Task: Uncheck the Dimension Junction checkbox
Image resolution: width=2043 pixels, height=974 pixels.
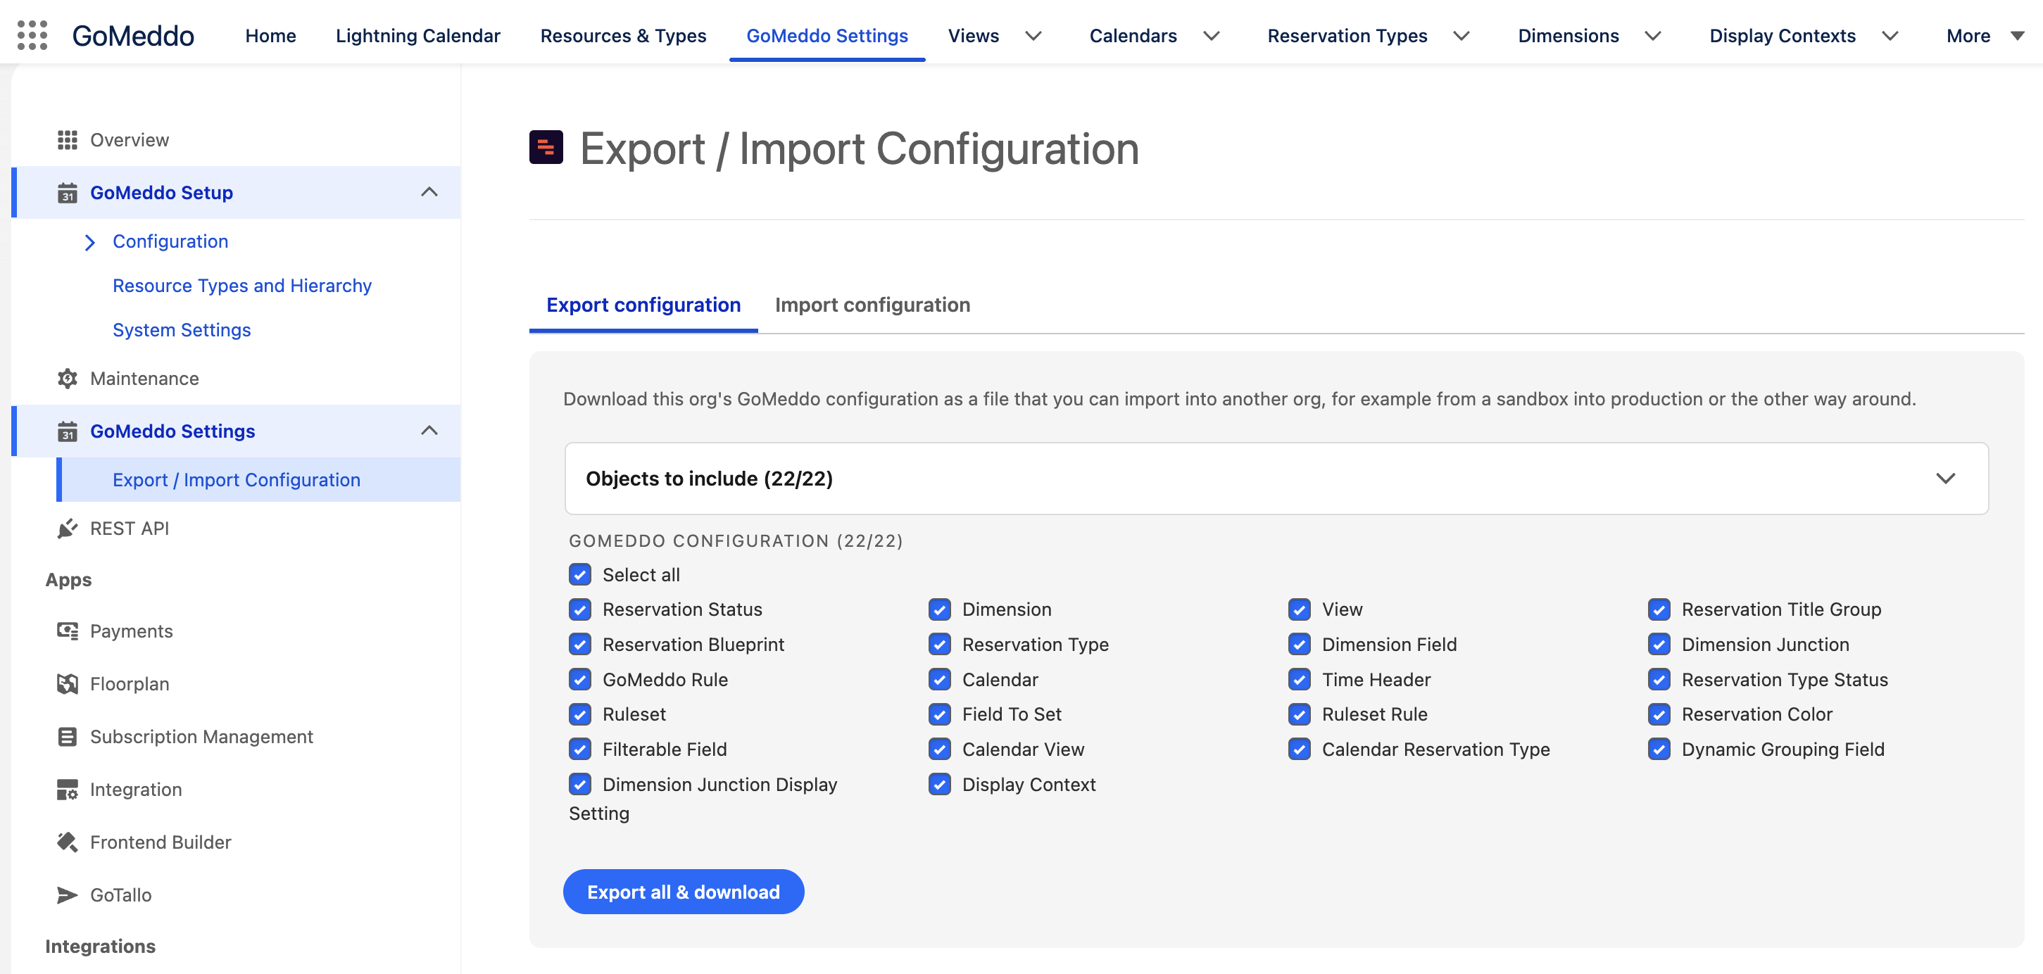Action: 1659,645
